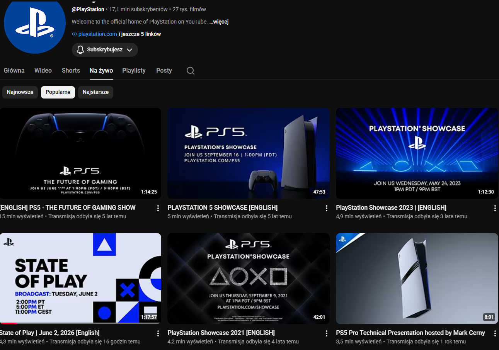The image size is (499, 350).
Task: Sort videos by Najnowsze
Action: pos(20,92)
